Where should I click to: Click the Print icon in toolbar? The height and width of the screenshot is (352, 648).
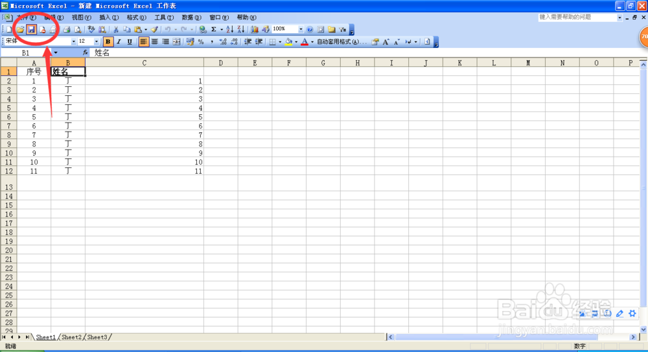coord(67,29)
